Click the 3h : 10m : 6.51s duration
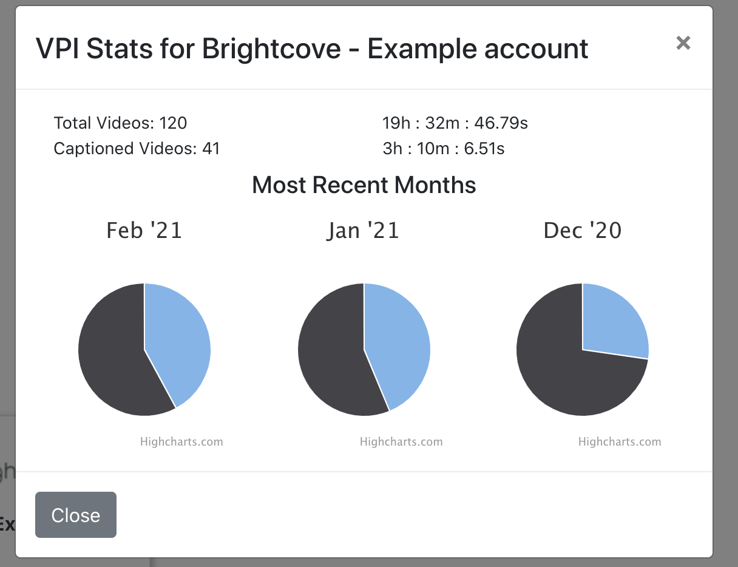 tap(444, 148)
